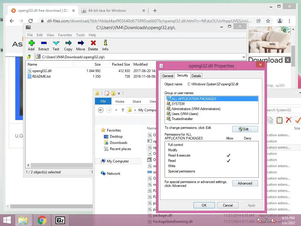Open the Edit menu in 7-Zip
Viewport: 301px width, 226px height.
[40, 35]
